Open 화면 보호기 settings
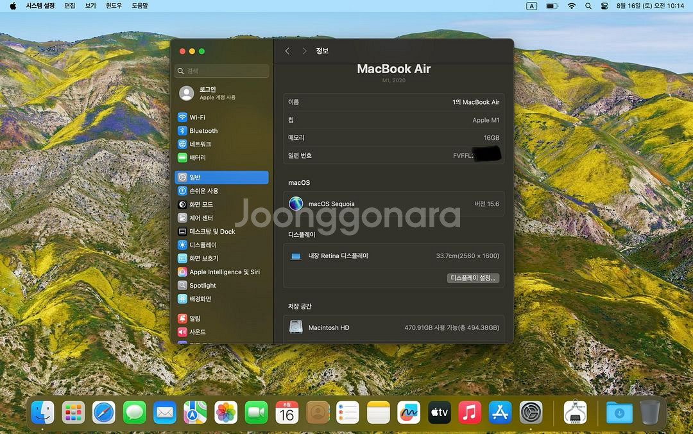This screenshot has height=434, width=693. 221,258
